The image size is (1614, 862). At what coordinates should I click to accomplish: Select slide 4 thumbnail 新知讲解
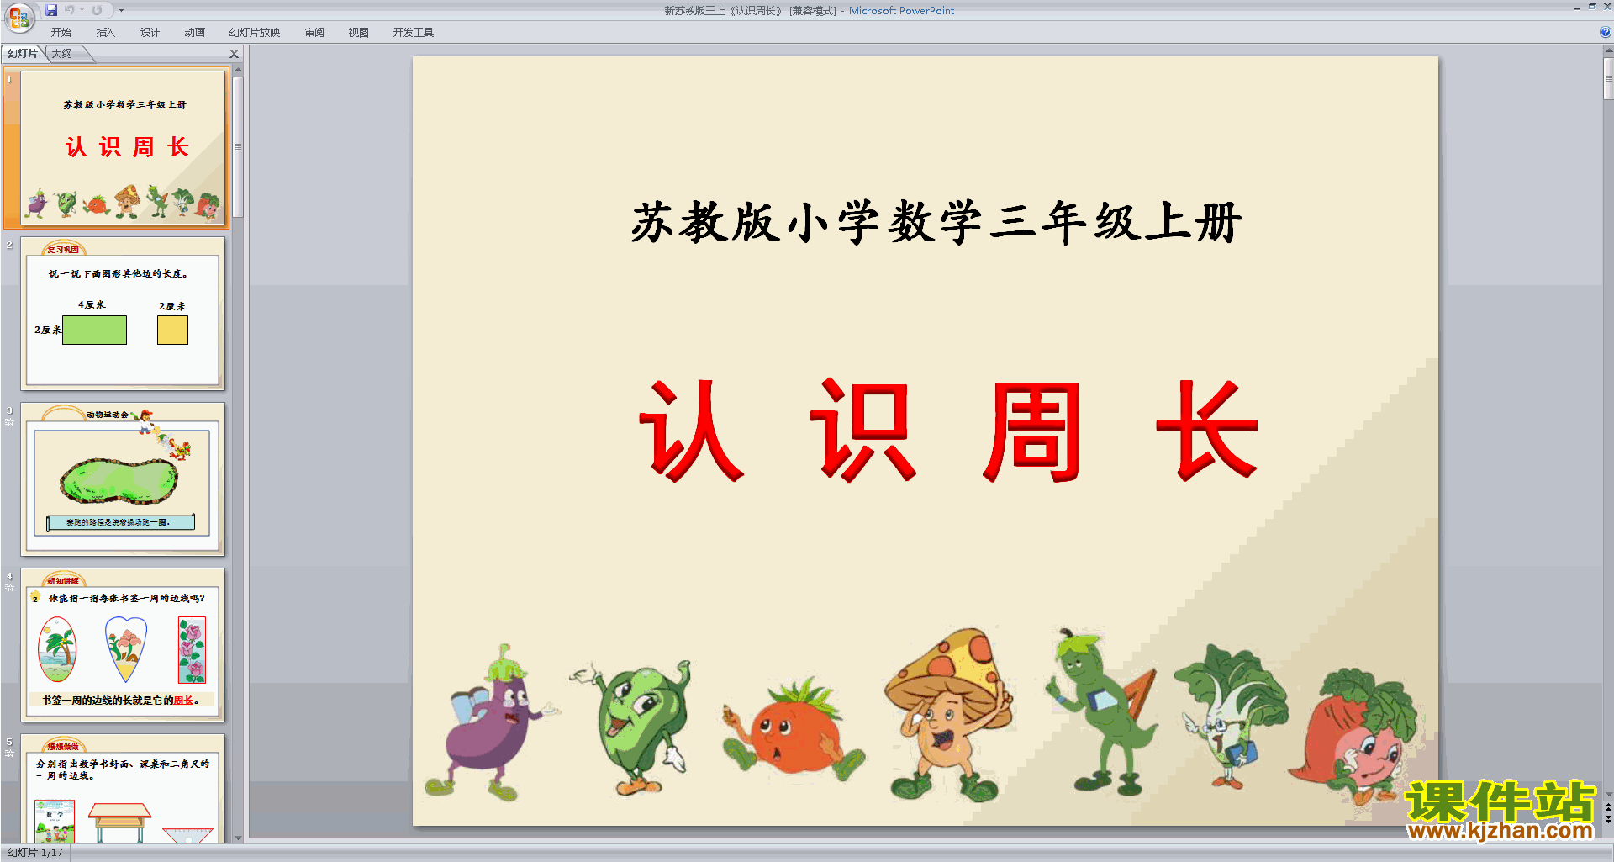[123, 645]
